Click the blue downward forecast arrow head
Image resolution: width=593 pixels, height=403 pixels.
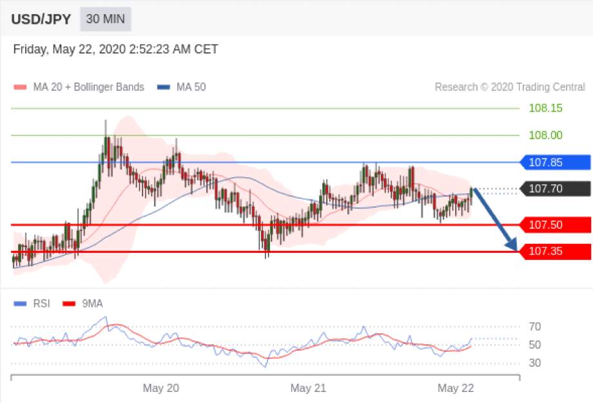point(512,244)
